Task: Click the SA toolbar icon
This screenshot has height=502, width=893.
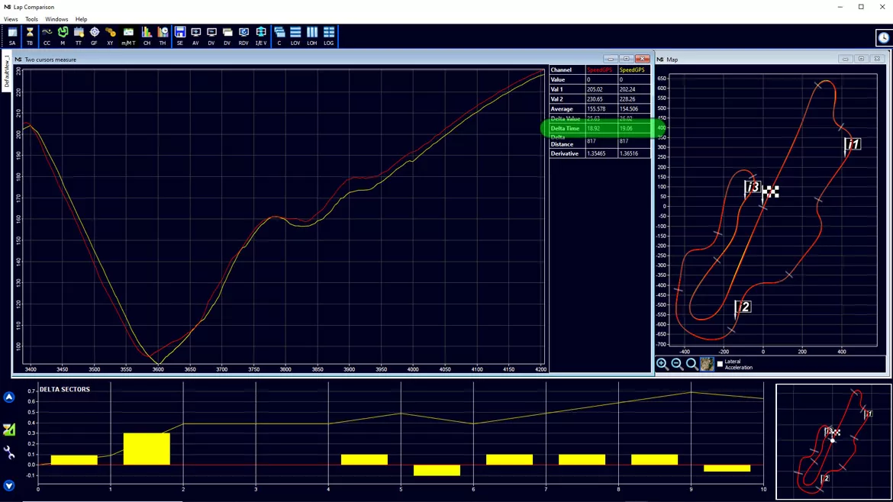Action: click(12, 36)
